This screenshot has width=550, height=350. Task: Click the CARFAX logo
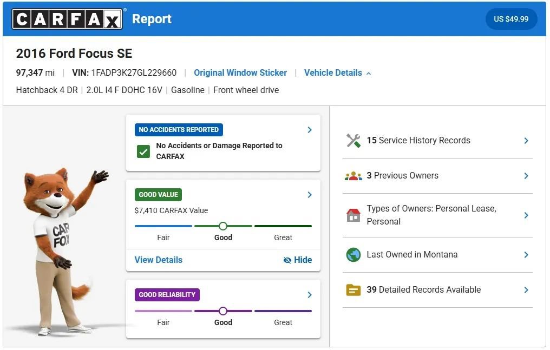pos(67,19)
